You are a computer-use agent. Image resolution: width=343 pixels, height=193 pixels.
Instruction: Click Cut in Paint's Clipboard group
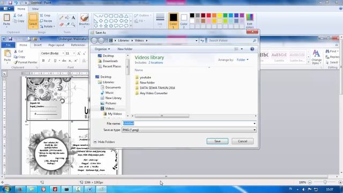tap(18, 16)
